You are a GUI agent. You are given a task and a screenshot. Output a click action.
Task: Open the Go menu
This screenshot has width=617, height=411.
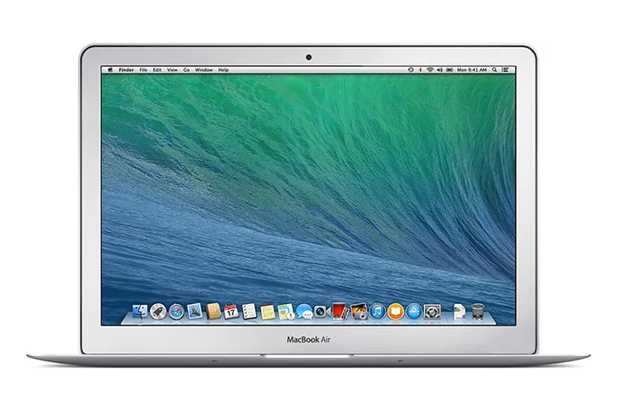pyautogui.click(x=187, y=69)
